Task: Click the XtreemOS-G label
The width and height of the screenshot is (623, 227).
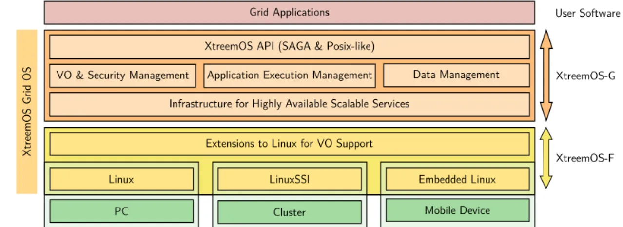Action: coord(585,76)
